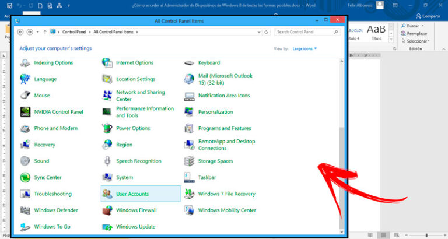Open Region settings icon
This screenshot has height=239, width=448.
[x=107, y=145]
